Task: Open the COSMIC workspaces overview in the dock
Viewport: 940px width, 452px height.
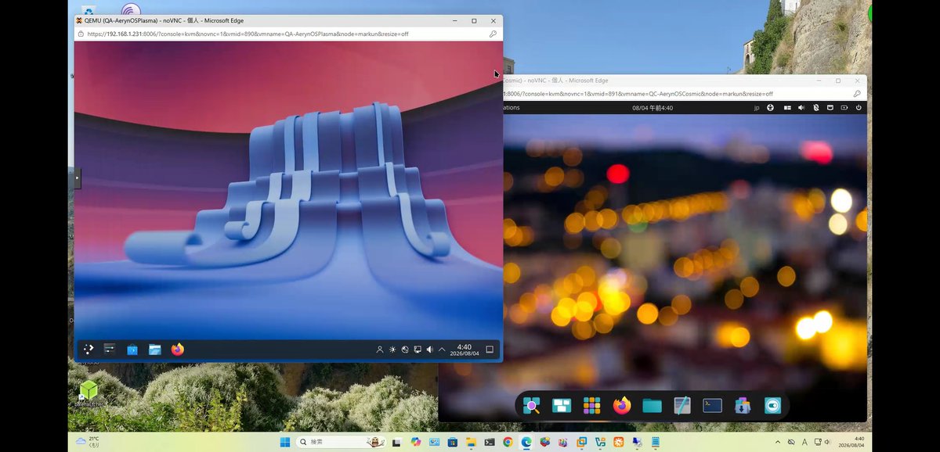Action: click(x=562, y=405)
